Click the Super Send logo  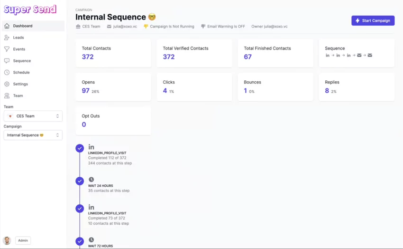click(x=30, y=10)
